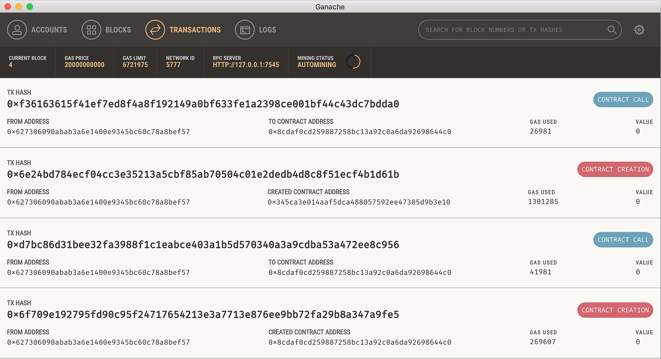This screenshot has height=359, width=661.
Task: Click from address in 0x6e24bd transaction
Action: pos(98,202)
